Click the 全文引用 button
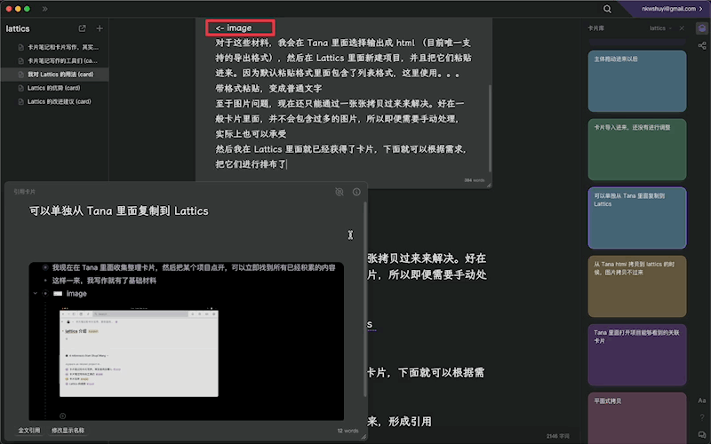The image size is (711, 444). (29, 431)
